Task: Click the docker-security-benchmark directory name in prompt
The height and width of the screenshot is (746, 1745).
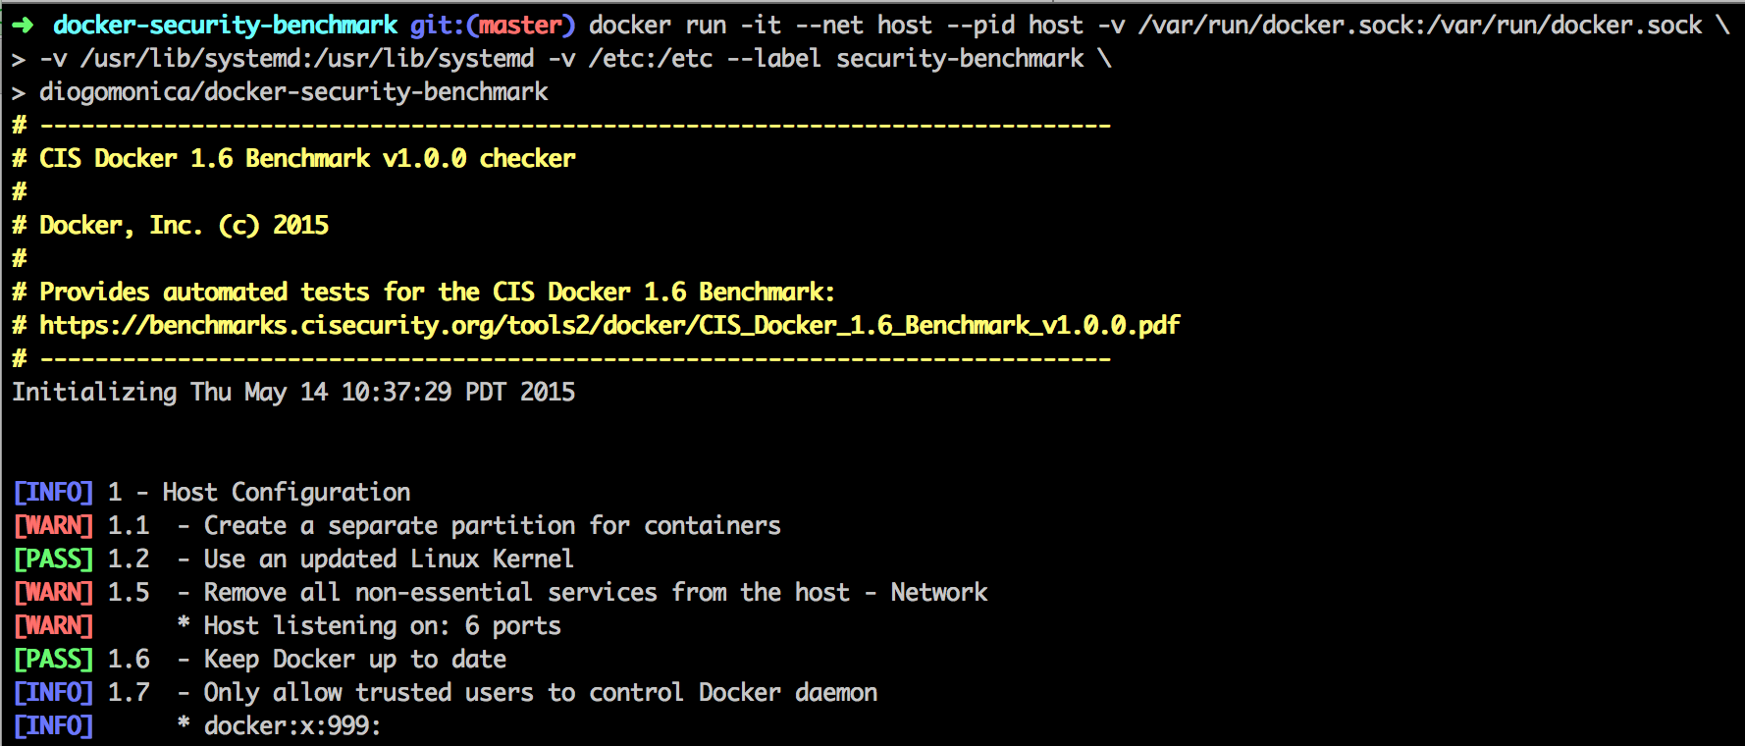Action: click(x=226, y=26)
